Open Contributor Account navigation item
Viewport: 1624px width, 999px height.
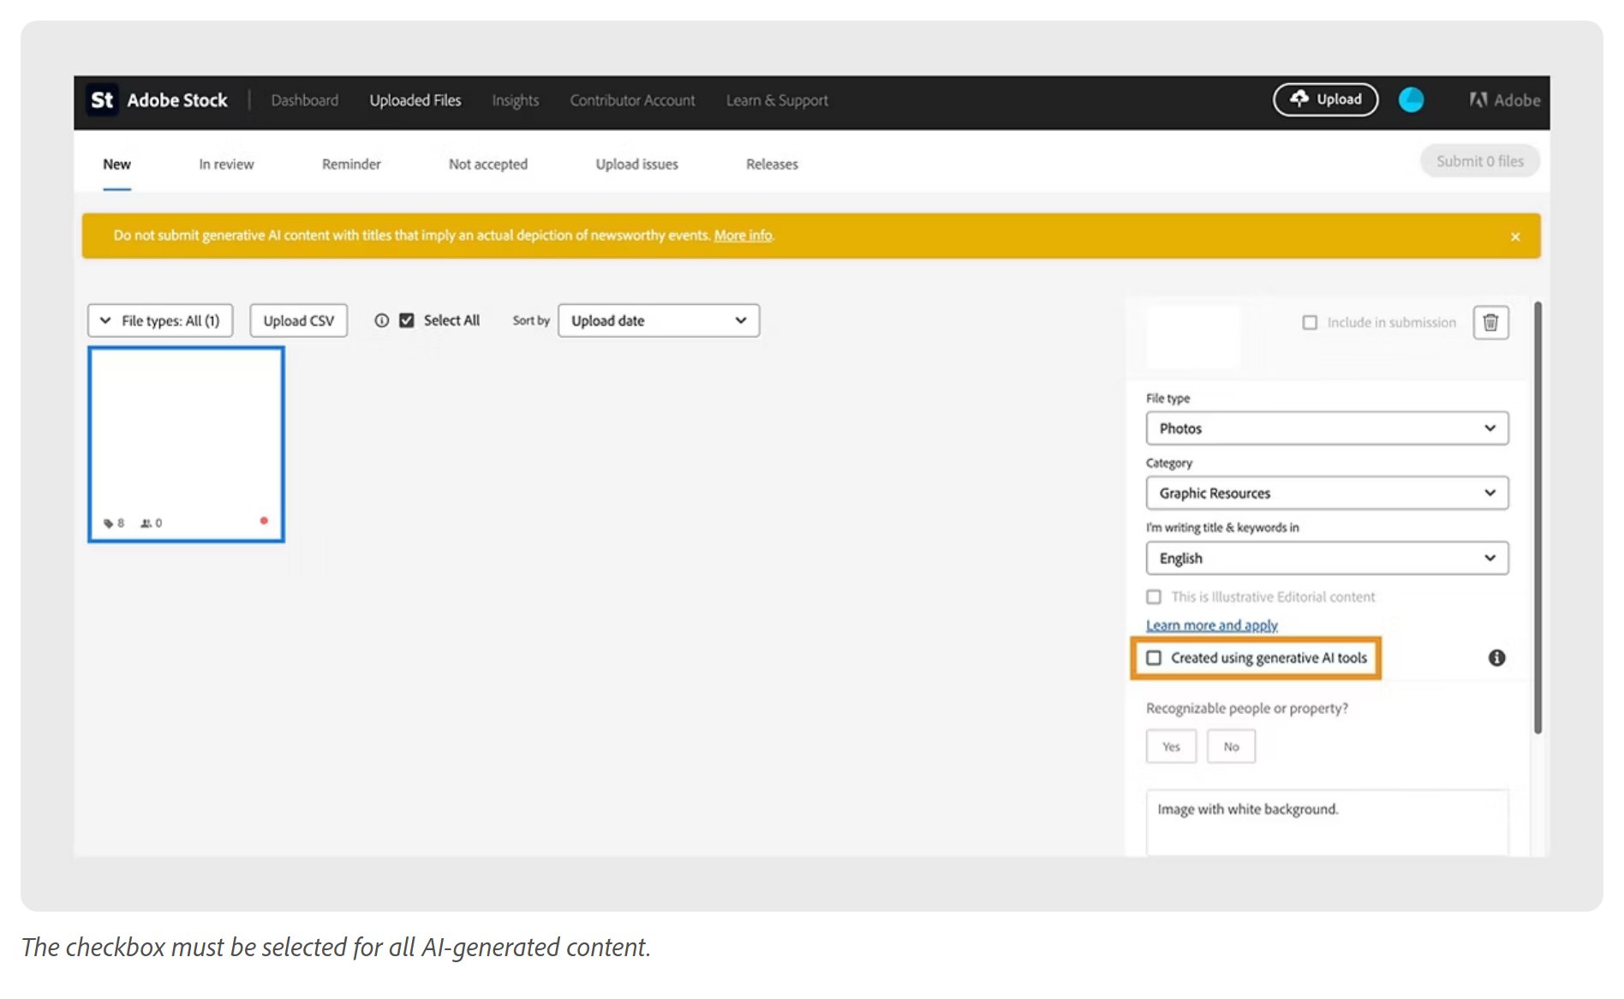point(632,100)
